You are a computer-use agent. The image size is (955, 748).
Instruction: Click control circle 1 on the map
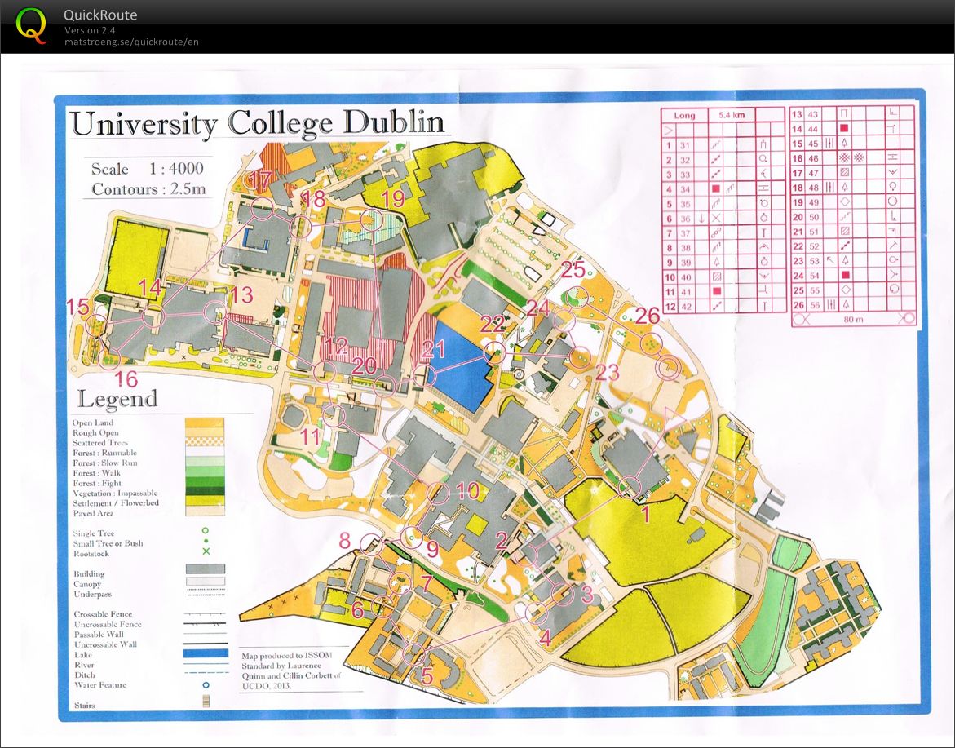tap(629, 487)
